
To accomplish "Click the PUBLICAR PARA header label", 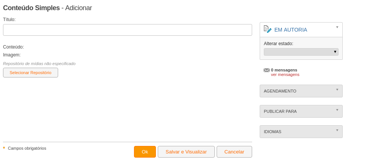I will click(280, 111).
